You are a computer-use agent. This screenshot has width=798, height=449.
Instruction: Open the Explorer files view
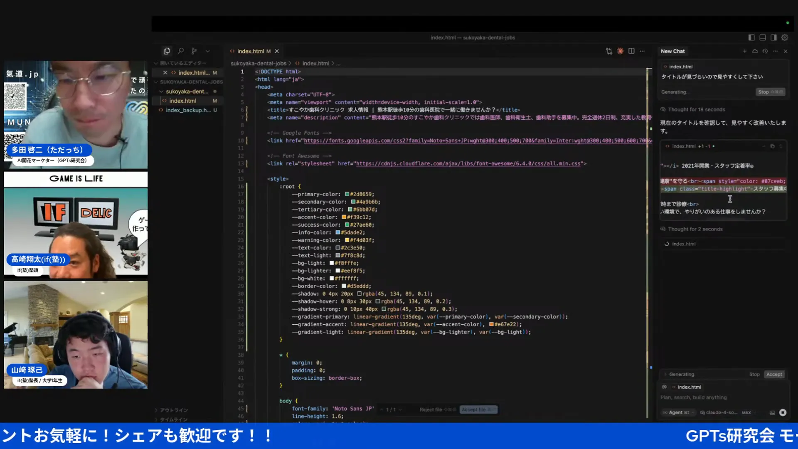click(167, 51)
